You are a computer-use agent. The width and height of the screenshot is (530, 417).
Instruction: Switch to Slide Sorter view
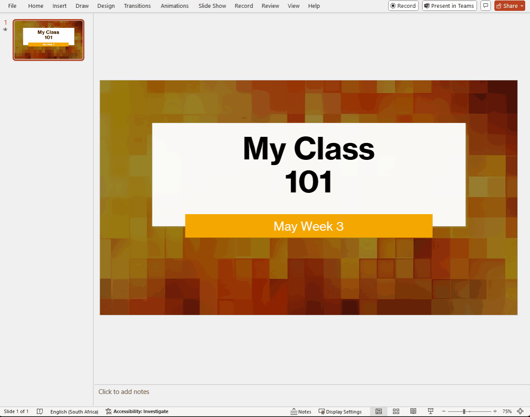pyautogui.click(x=396, y=411)
